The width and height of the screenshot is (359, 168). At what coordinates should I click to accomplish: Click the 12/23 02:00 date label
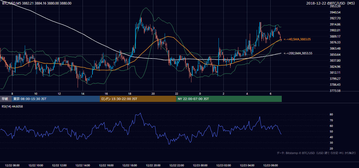(x=224, y=165)
